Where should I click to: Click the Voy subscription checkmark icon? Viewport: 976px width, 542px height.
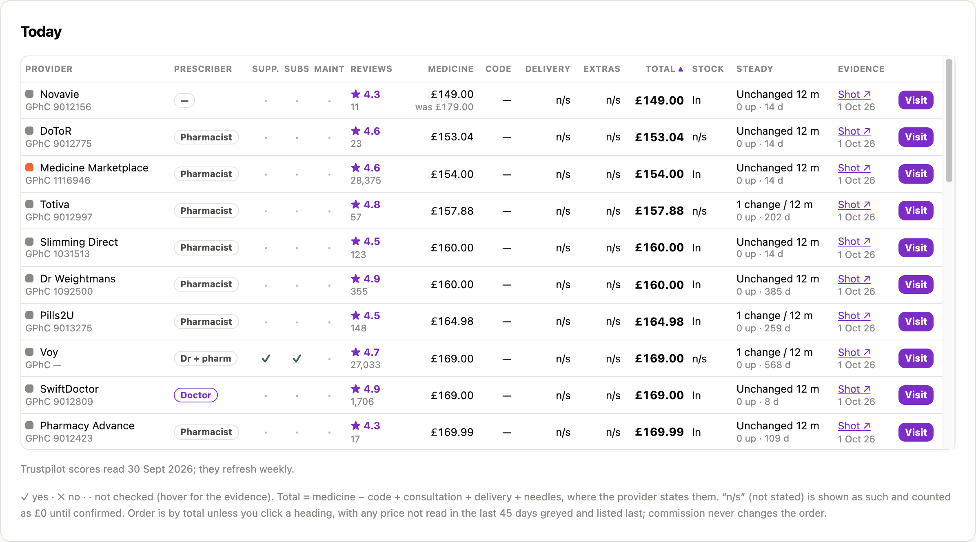pyautogui.click(x=297, y=358)
